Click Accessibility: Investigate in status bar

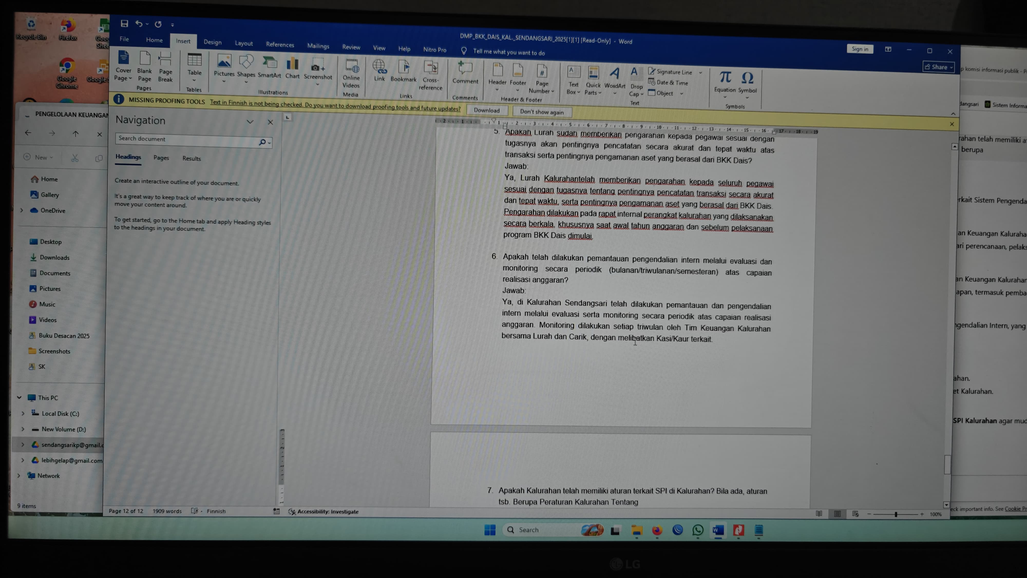(324, 512)
